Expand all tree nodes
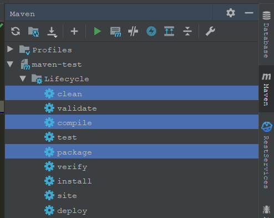274x218 pixels. click(169, 31)
